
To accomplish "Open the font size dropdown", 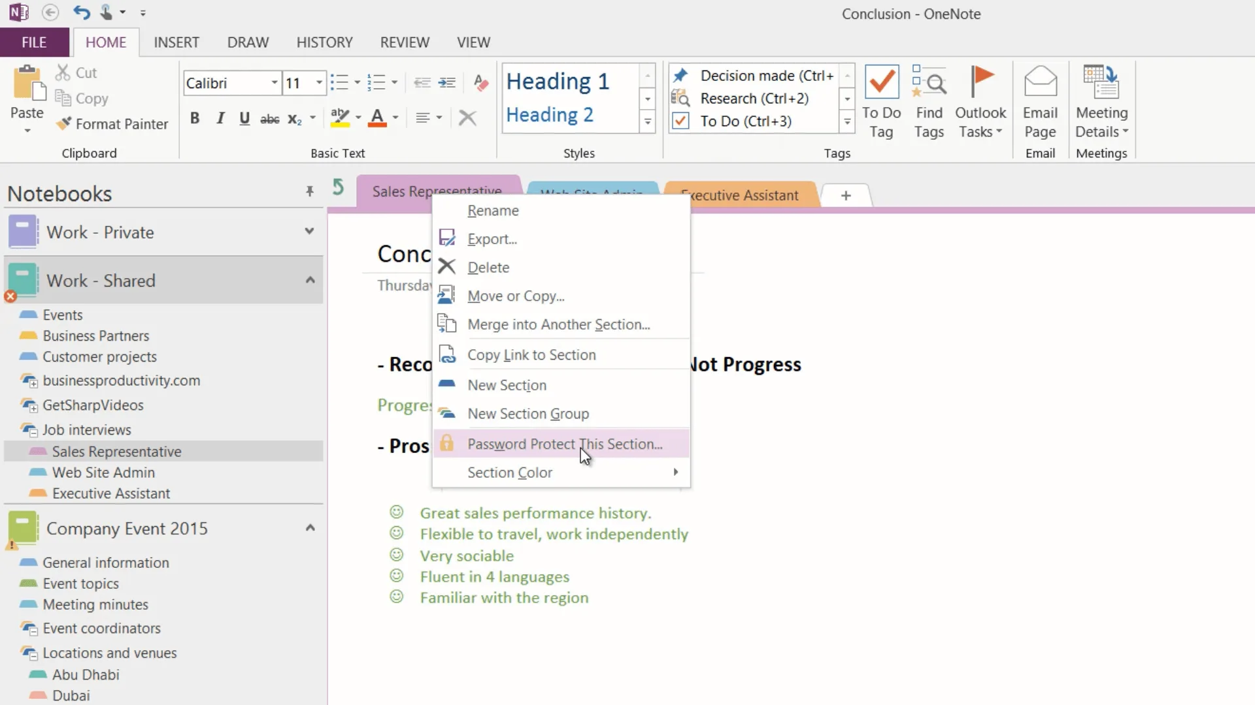I will pyautogui.click(x=319, y=83).
